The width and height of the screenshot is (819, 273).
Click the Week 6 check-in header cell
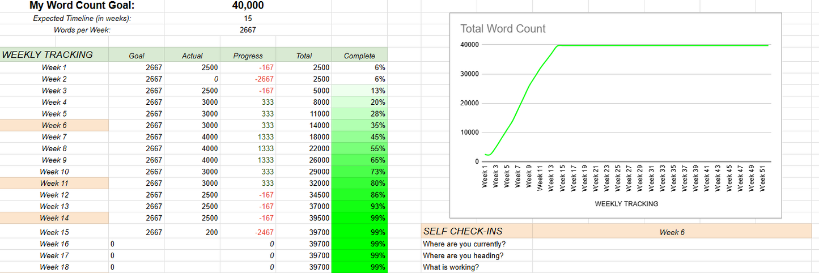point(672,232)
